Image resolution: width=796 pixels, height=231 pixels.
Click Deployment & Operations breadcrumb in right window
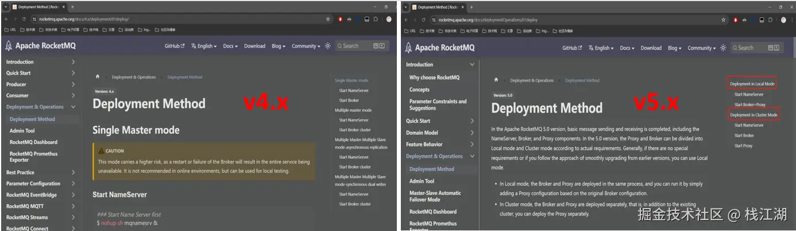pyautogui.click(x=532, y=80)
